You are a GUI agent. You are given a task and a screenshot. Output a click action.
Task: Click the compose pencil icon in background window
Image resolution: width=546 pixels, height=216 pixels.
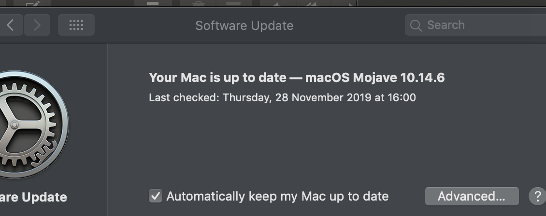pos(33,4)
